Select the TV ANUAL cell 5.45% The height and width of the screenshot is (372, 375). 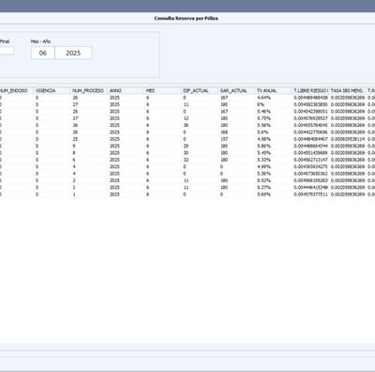tap(263, 153)
